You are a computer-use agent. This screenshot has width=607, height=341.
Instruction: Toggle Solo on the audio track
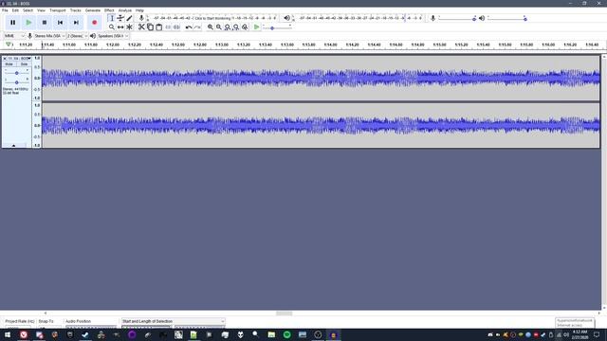[x=24, y=64]
